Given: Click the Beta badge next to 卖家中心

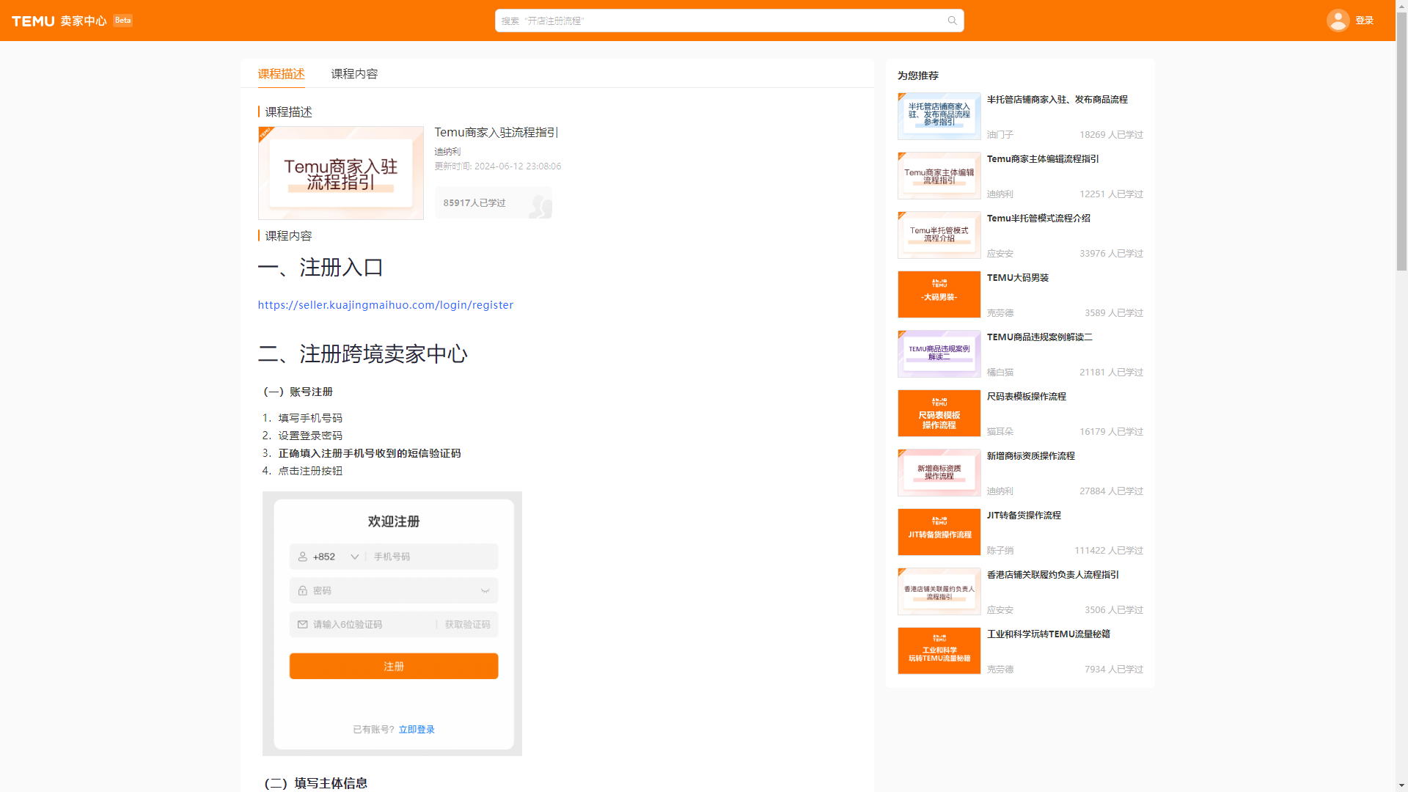Looking at the screenshot, I should (122, 20).
